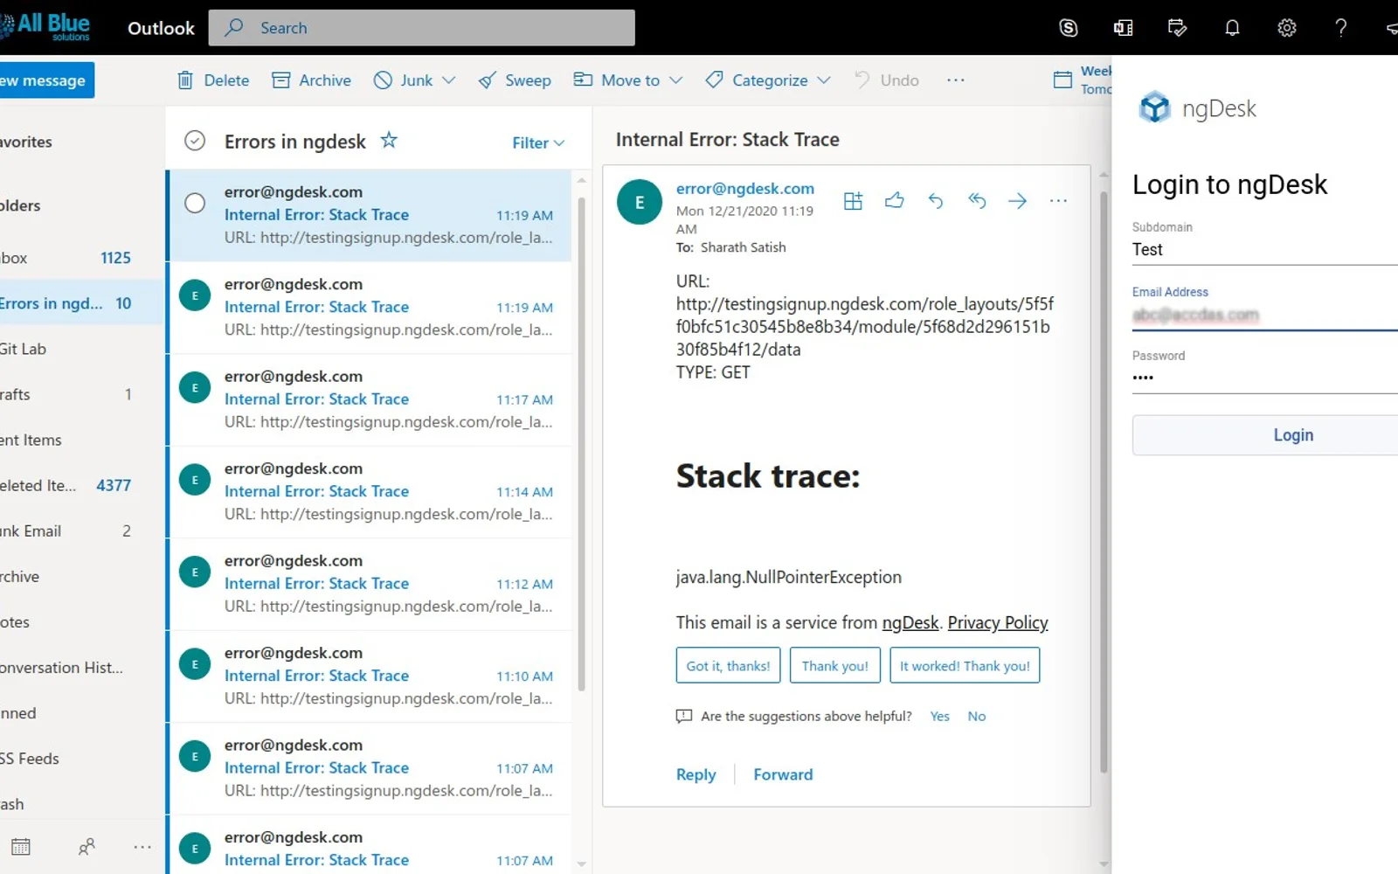Image resolution: width=1398 pixels, height=874 pixels.
Task: Click the Reply all icon in message header
Action: [977, 201]
